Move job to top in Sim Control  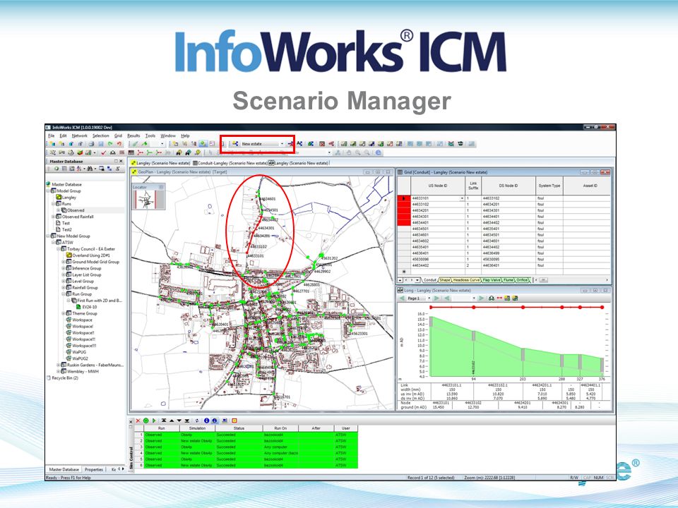(x=164, y=421)
